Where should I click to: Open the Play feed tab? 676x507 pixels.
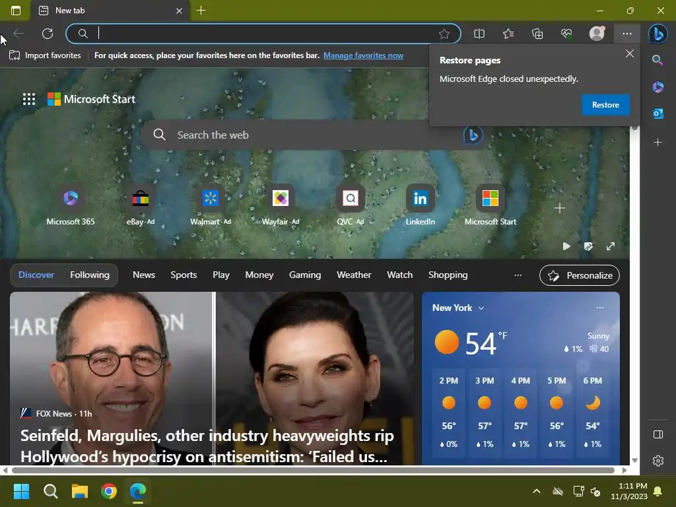[220, 275]
